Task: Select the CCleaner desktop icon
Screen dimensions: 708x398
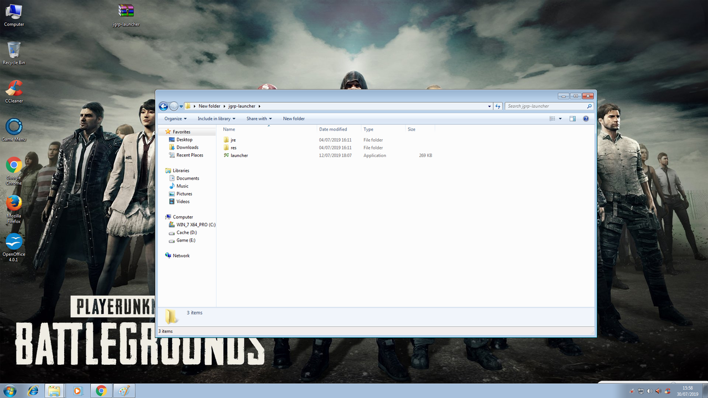Action: (14, 92)
